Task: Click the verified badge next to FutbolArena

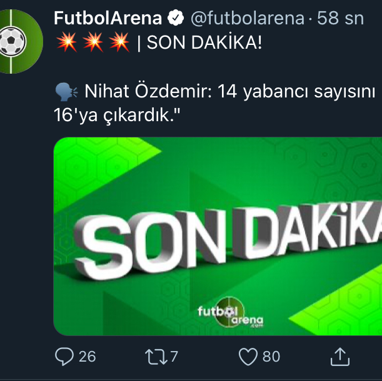Action: [x=176, y=19]
